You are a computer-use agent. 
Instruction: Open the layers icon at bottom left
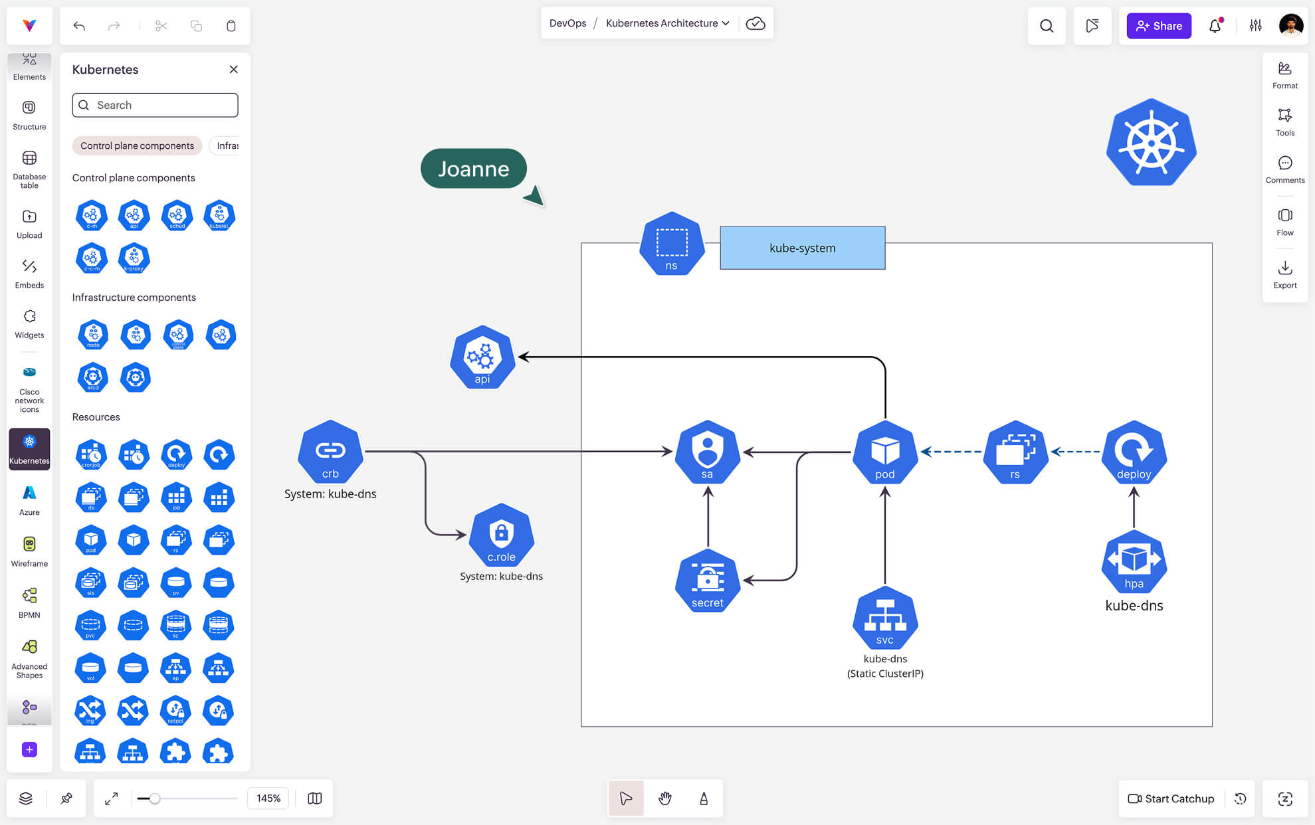pos(26,798)
